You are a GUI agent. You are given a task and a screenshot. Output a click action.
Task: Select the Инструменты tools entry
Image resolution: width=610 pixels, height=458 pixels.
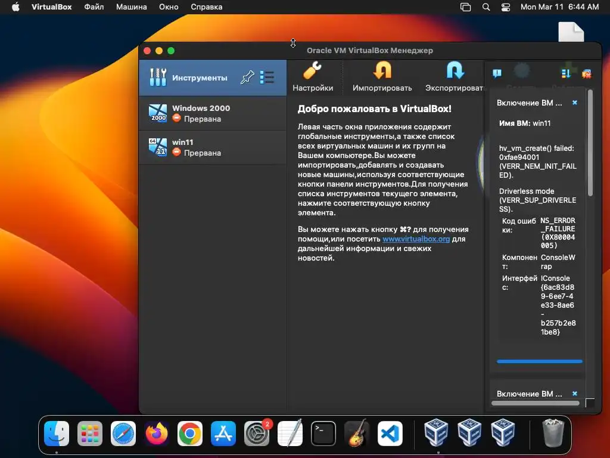coord(213,78)
